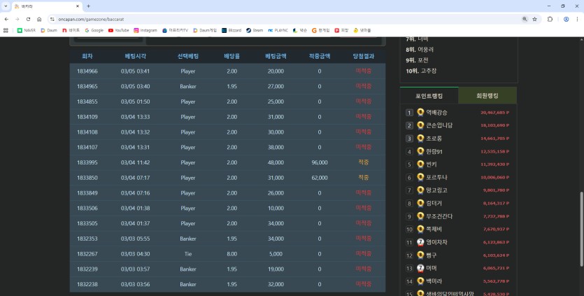This screenshot has width=584, height=296.
Task: Open the Steam bookmark
Action: (x=255, y=30)
